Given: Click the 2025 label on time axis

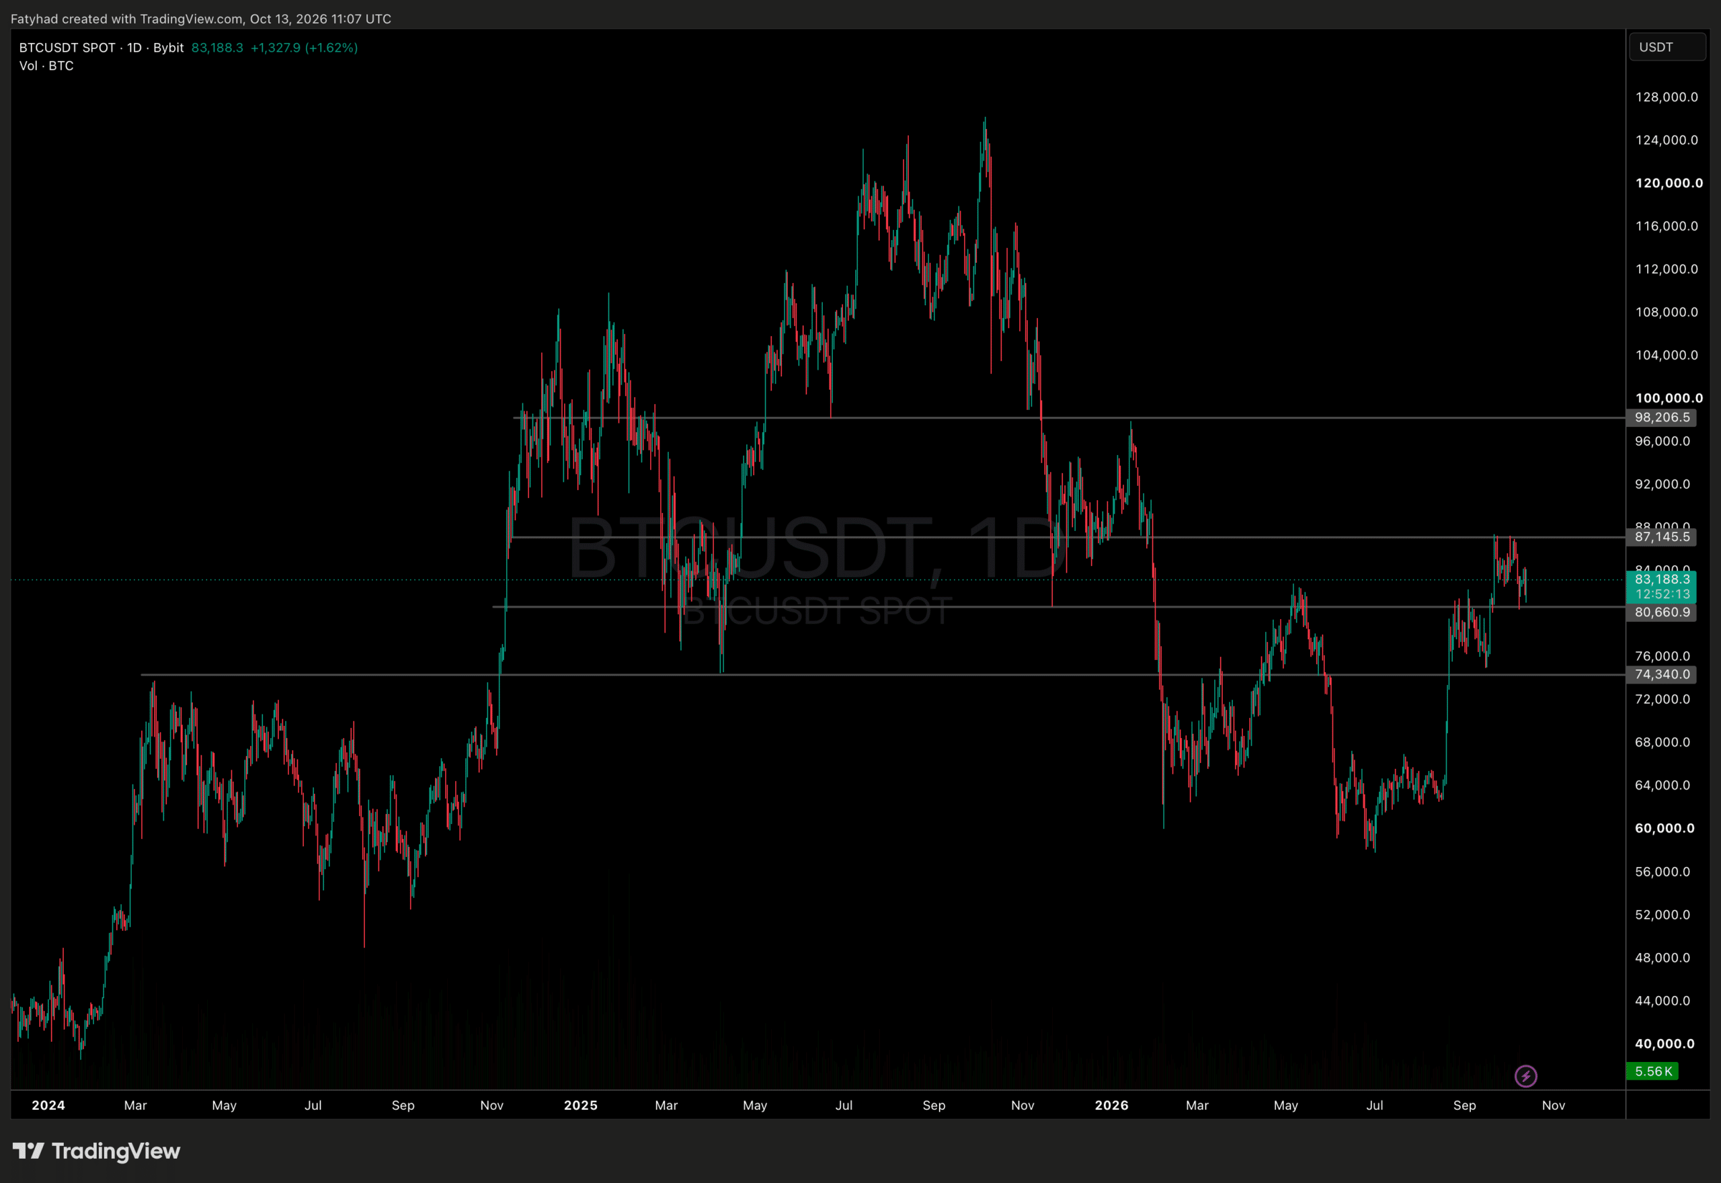Looking at the screenshot, I should [x=580, y=1105].
